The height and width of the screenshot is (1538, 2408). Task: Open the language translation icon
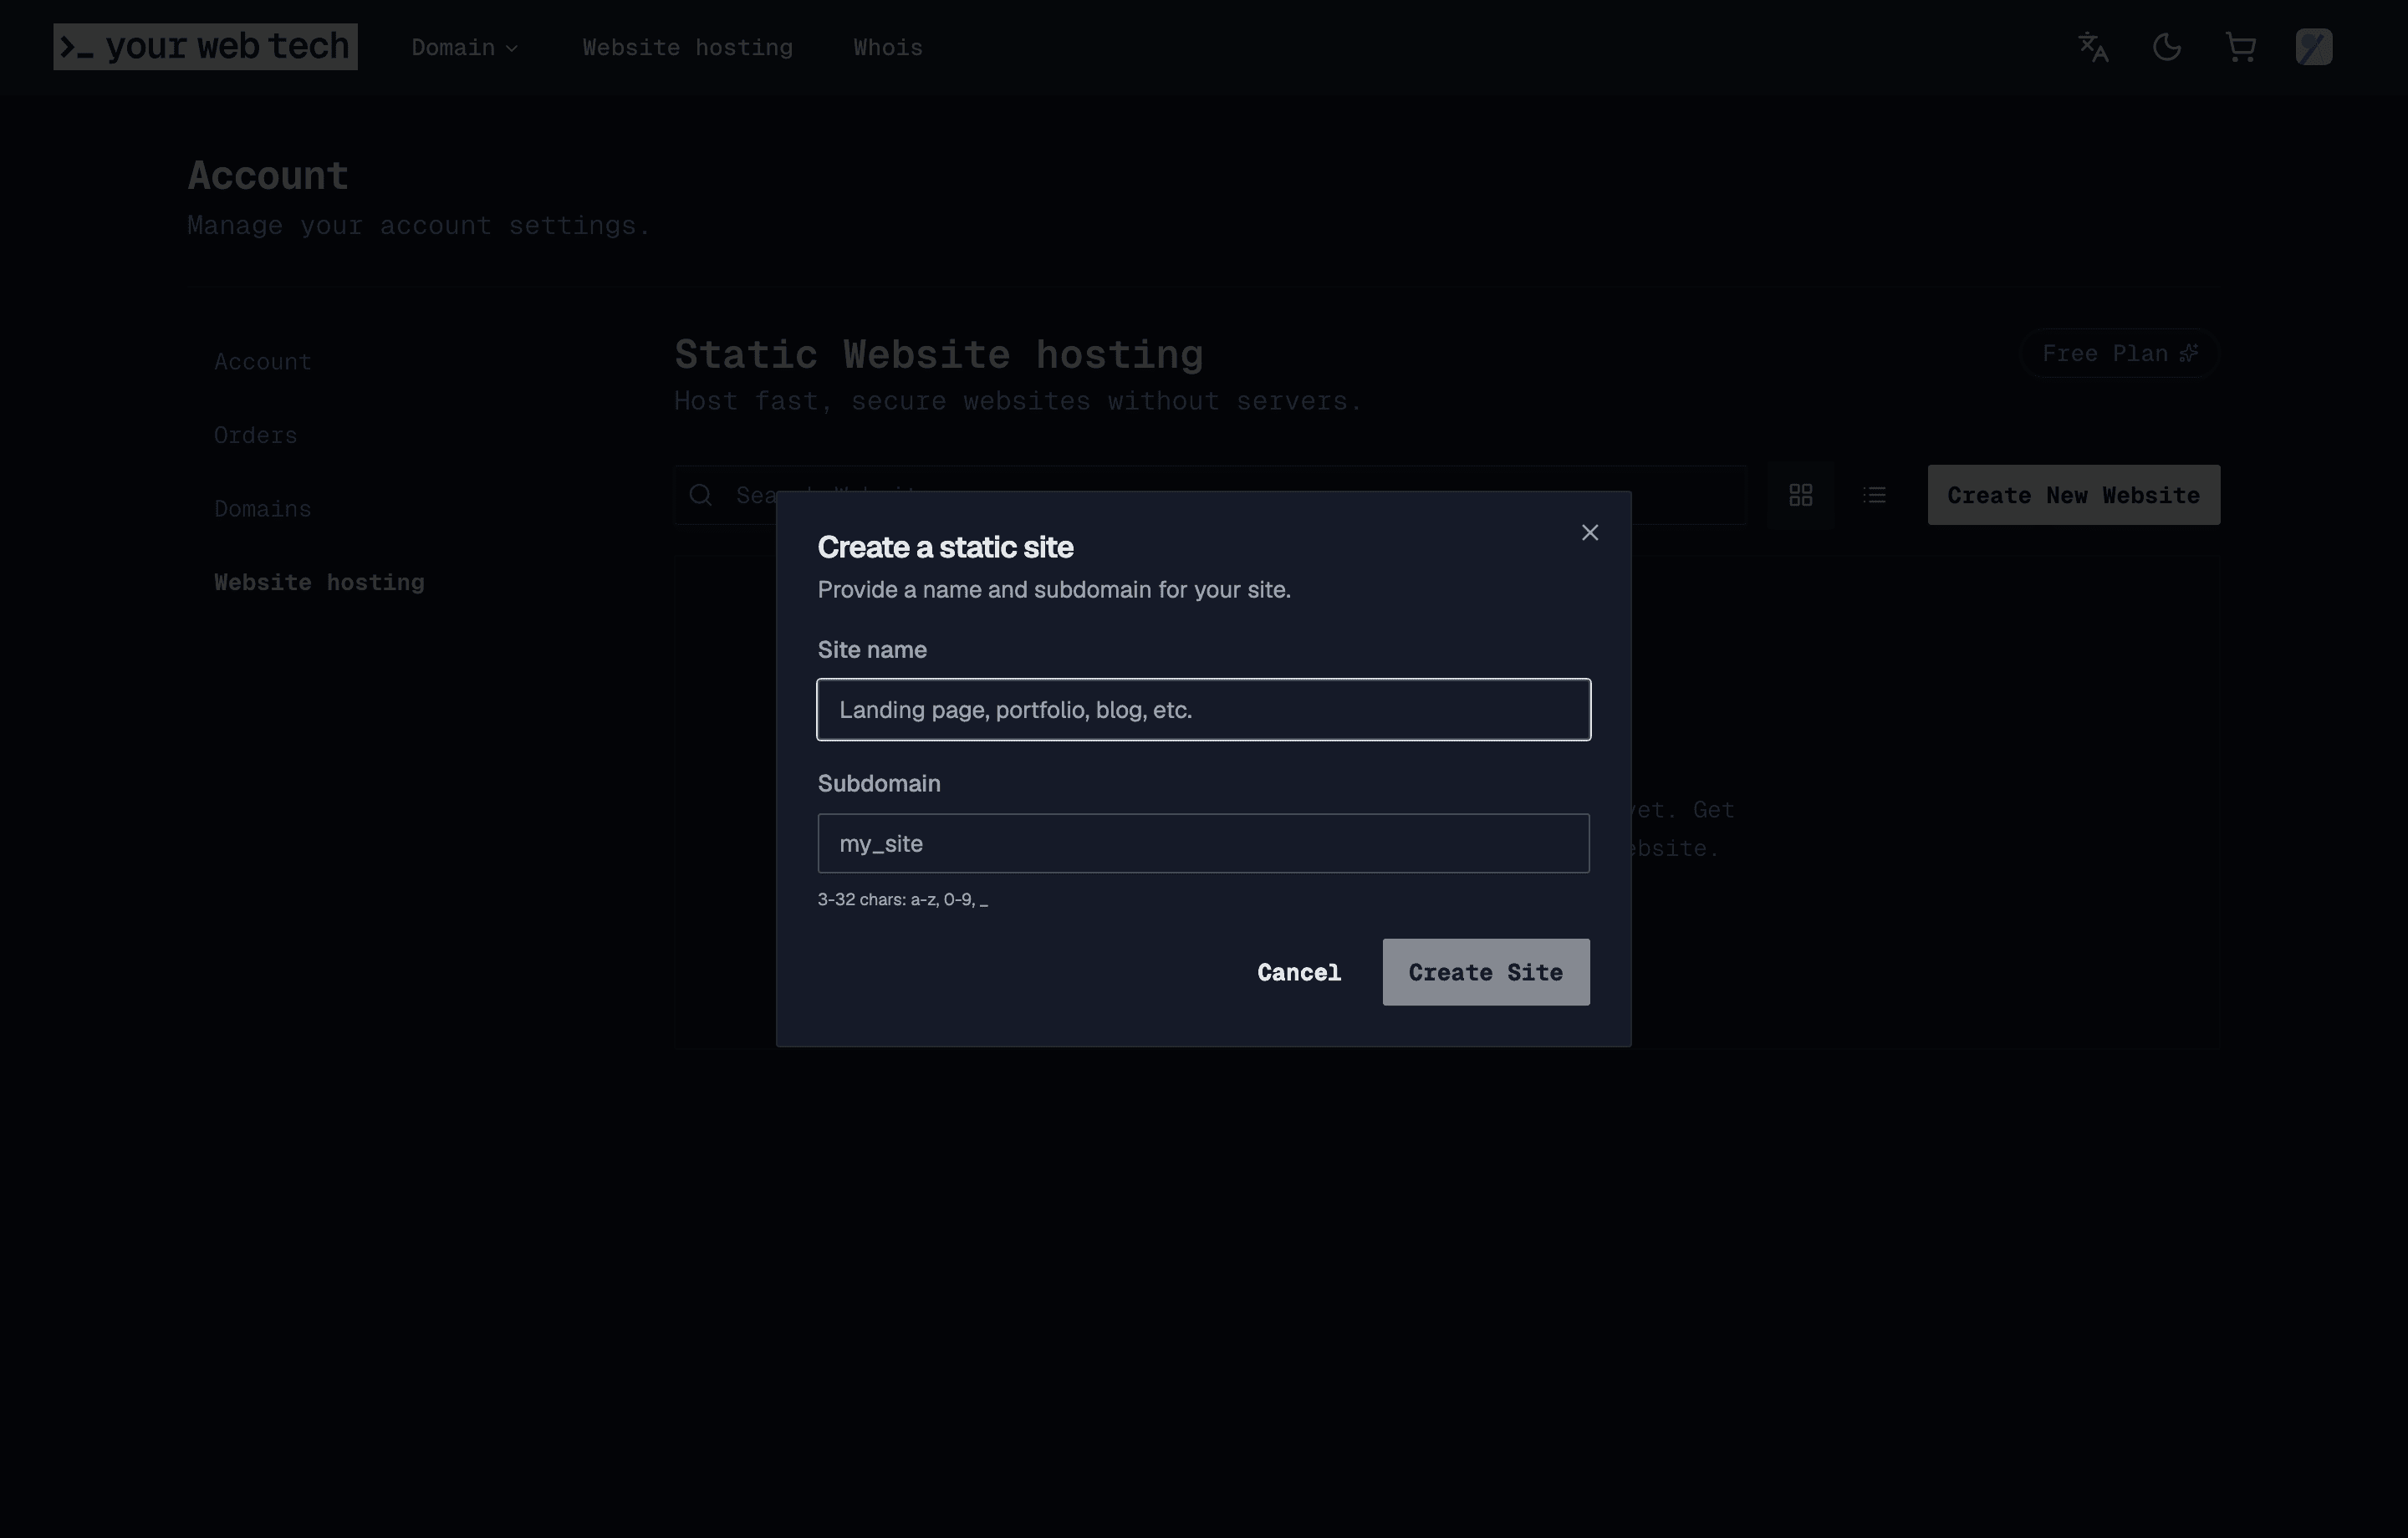(x=2093, y=47)
